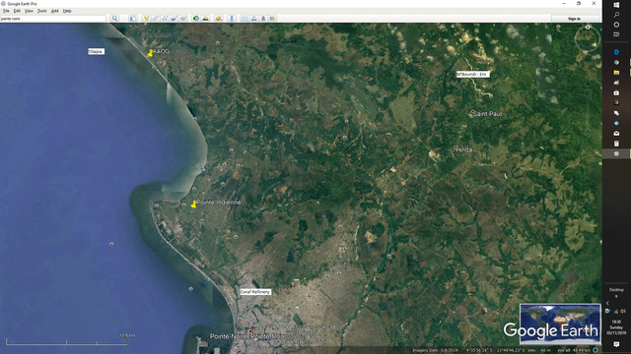Select the Add Path tool
631x354 pixels.
[x=165, y=19]
